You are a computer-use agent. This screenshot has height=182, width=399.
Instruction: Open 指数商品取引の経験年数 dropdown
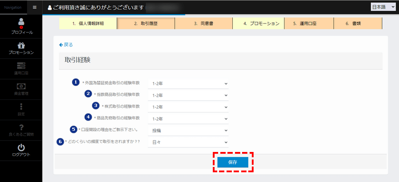tap(188, 95)
